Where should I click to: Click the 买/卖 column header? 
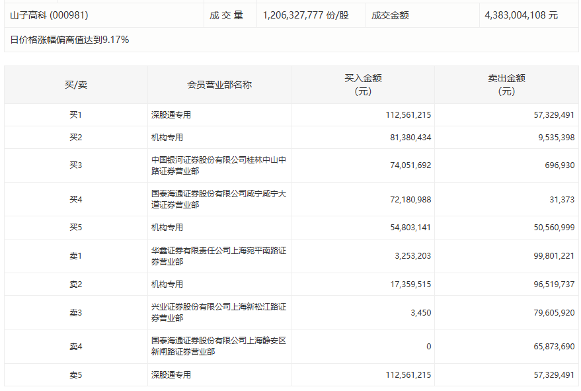(76, 85)
